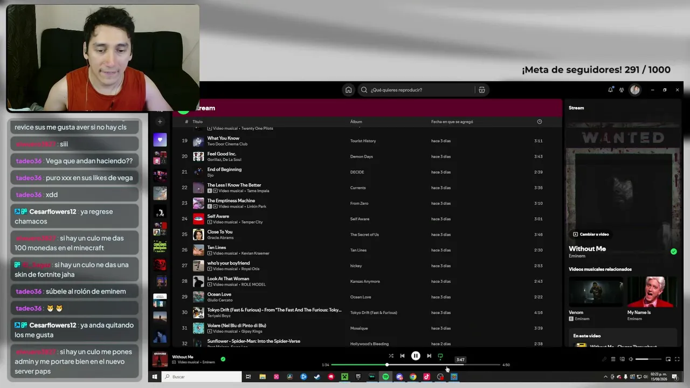Open the play queue icon

(613, 359)
